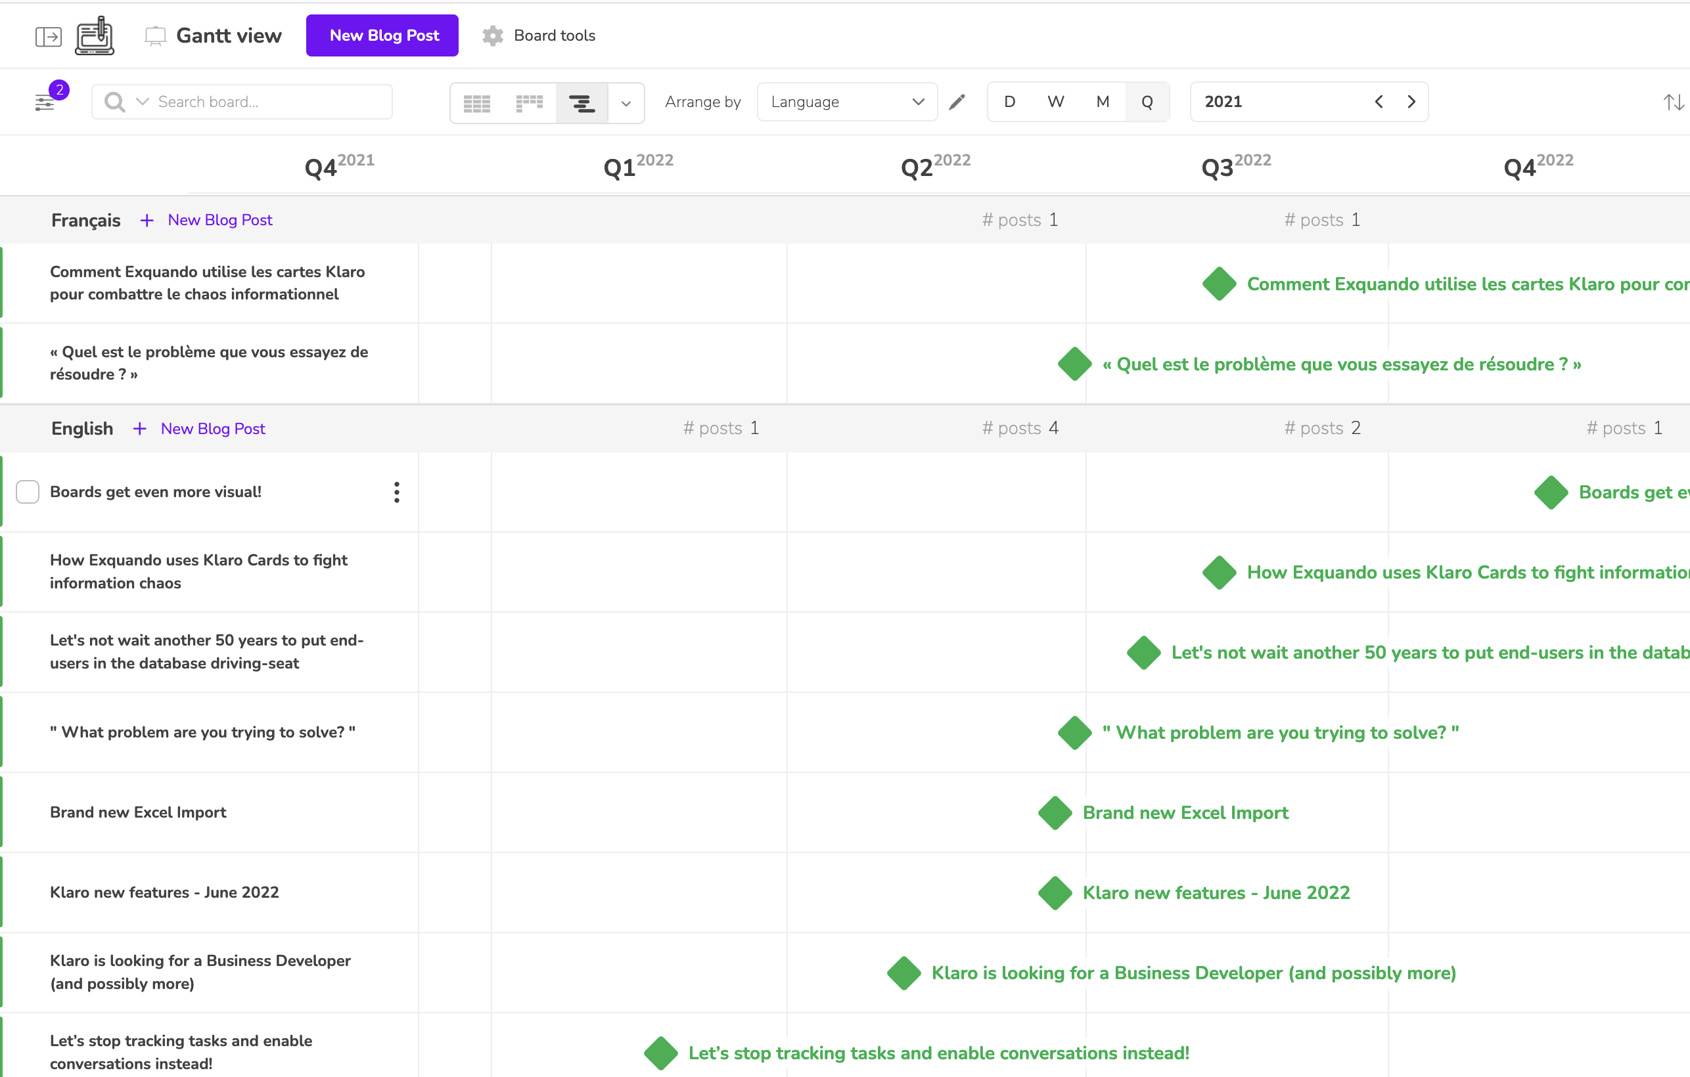Click the Gantt view title
Viewport: 1690px width, 1077px height.
coord(229,35)
